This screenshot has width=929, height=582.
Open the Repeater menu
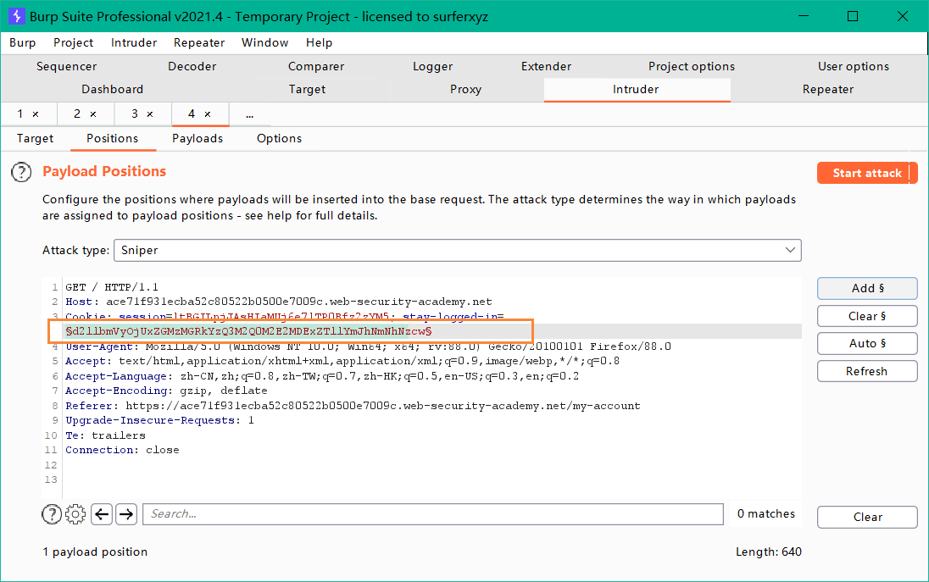click(199, 42)
